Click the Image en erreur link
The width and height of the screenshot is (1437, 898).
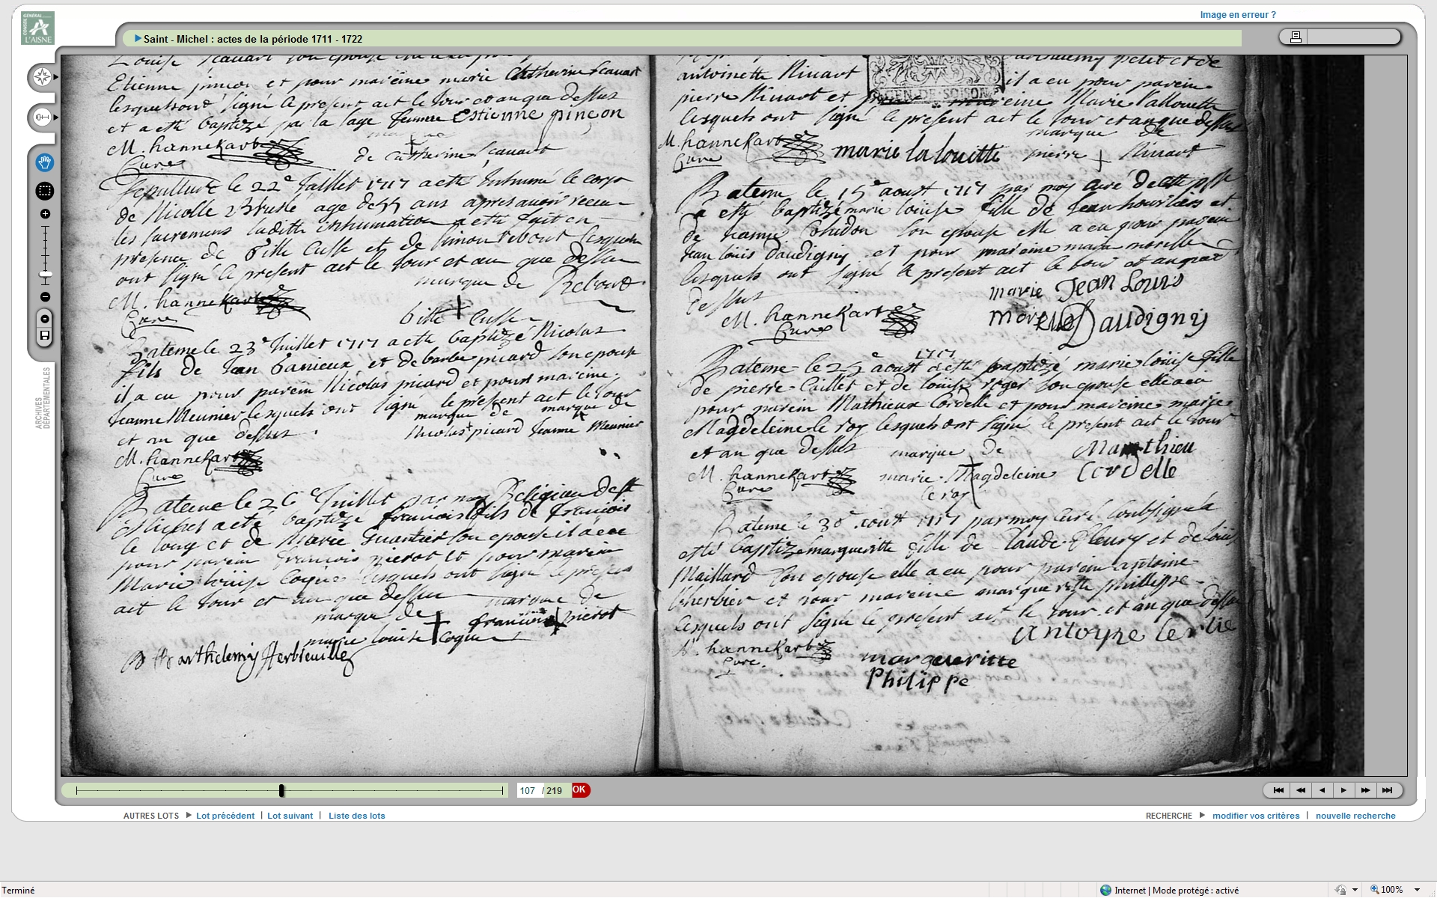pyautogui.click(x=1237, y=14)
